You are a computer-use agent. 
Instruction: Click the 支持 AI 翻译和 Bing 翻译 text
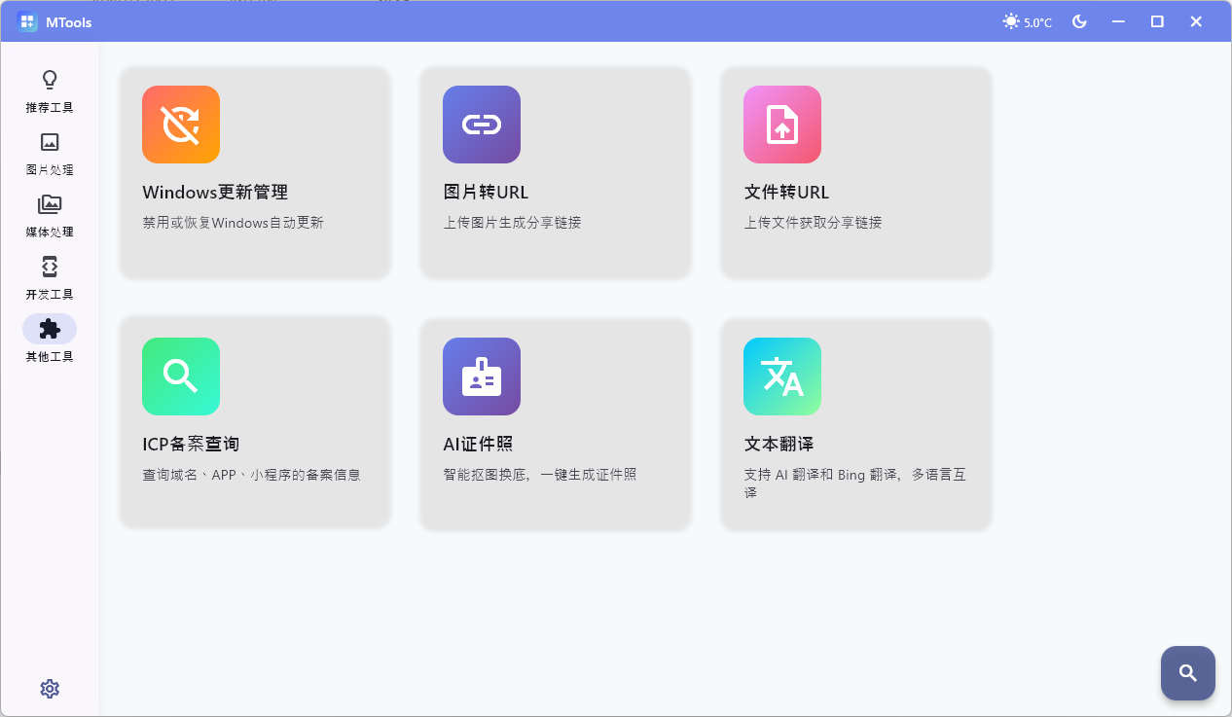tap(855, 474)
